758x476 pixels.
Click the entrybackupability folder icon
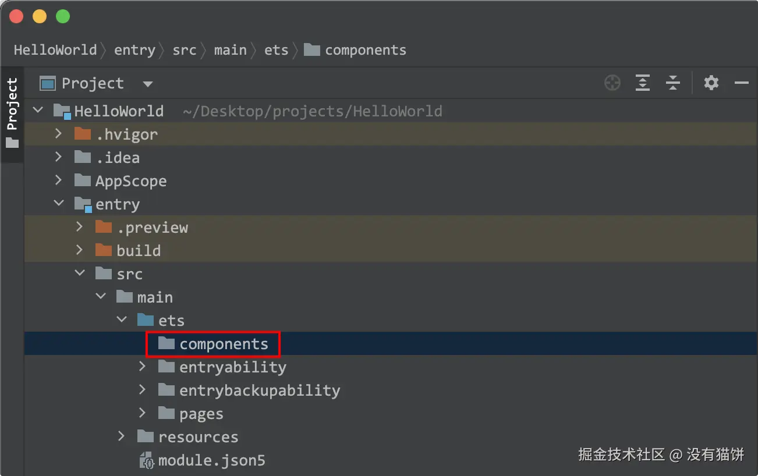(167, 390)
